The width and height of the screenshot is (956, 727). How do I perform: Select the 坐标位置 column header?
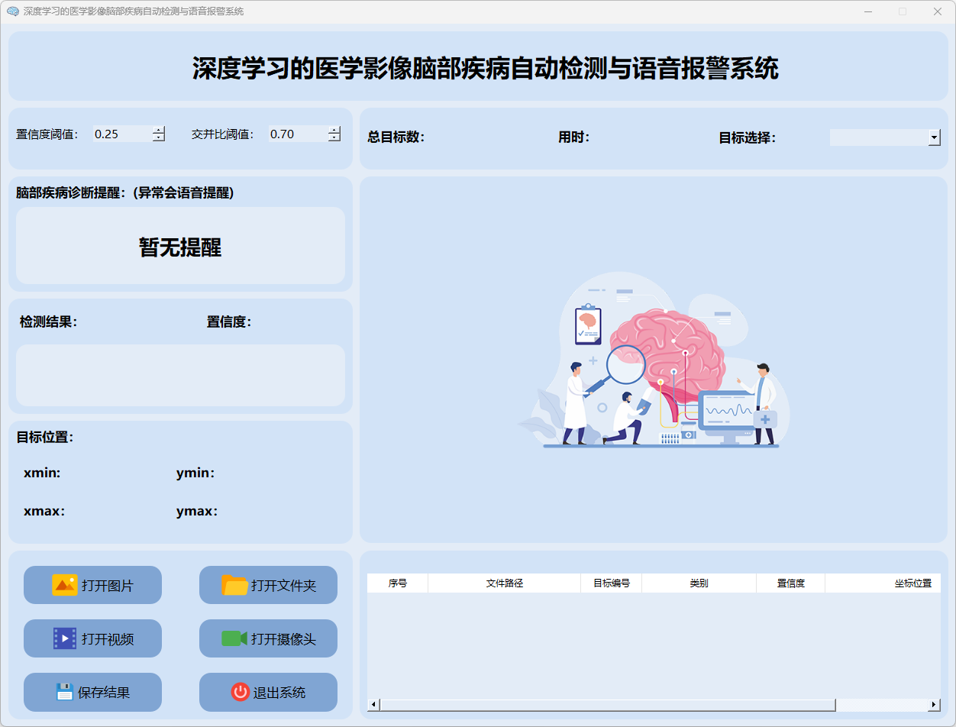tap(883, 583)
